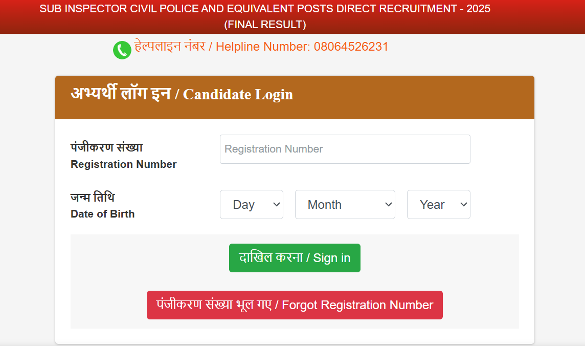Click the Candidate Login panel heading
This screenshot has height=346, width=585.
tap(182, 94)
